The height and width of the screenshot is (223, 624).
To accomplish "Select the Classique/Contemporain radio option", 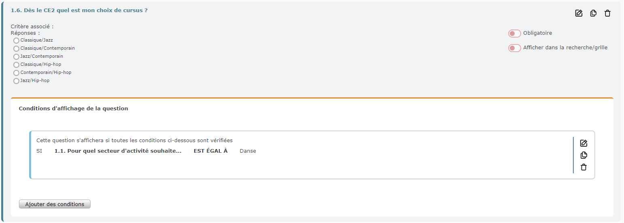I will [x=16, y=48].
